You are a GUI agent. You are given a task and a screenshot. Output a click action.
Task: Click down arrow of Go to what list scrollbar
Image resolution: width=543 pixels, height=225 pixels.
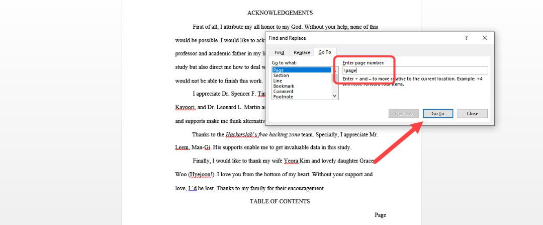pos(334,96)
